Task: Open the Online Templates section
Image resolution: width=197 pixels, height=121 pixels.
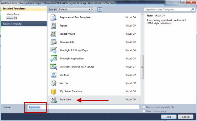Action: (24, 24)
